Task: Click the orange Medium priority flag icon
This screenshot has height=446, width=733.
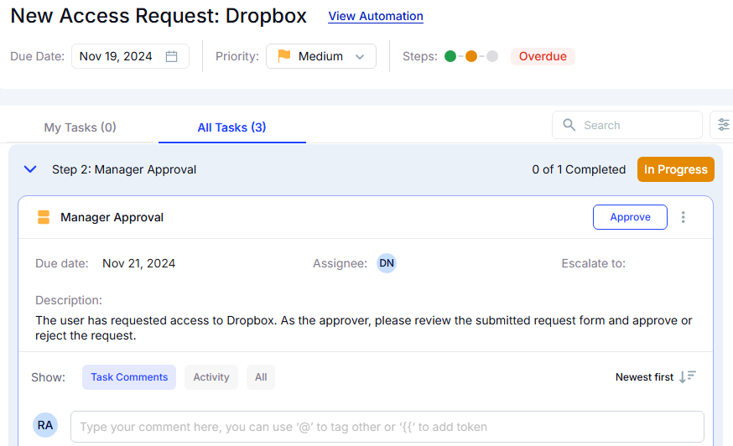Action: [284, 56]
